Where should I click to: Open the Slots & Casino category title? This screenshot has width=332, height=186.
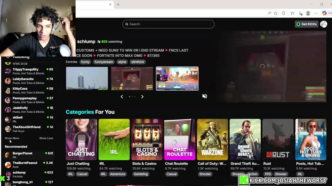pyautogui.click(x=144, y=164)
